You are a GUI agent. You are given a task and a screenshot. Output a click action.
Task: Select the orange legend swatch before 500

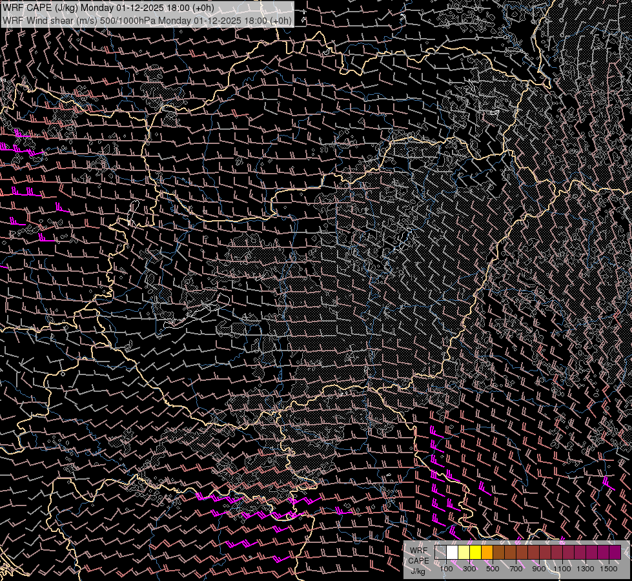(x=487, y=552)
